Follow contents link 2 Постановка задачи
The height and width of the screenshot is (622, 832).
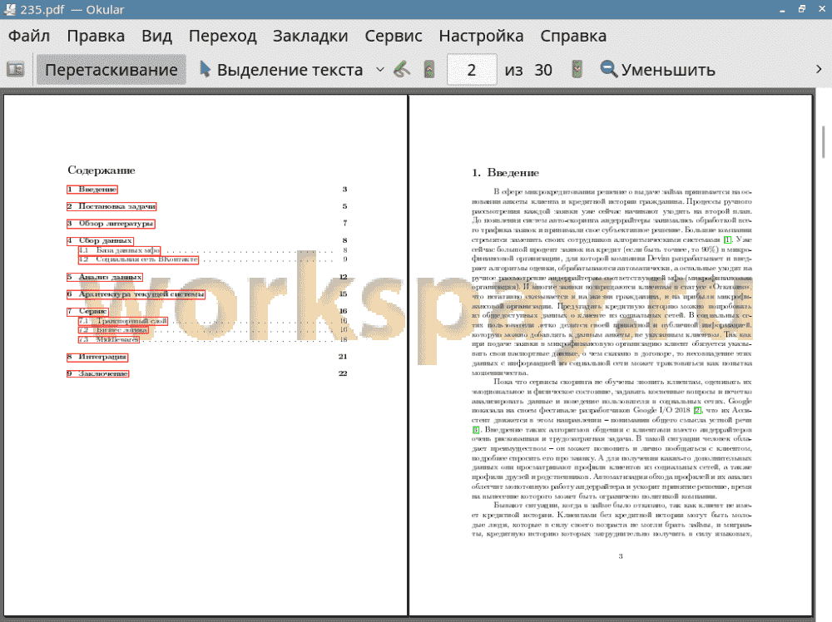pos(111,206)
